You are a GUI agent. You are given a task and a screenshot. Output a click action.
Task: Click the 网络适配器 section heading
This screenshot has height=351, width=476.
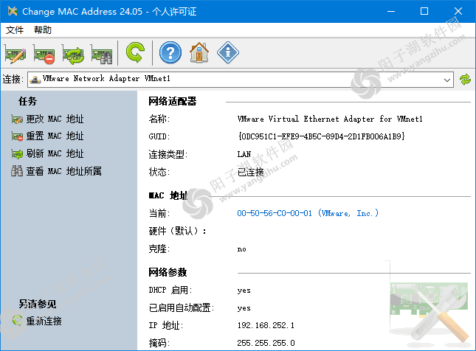tap(173, 101)
